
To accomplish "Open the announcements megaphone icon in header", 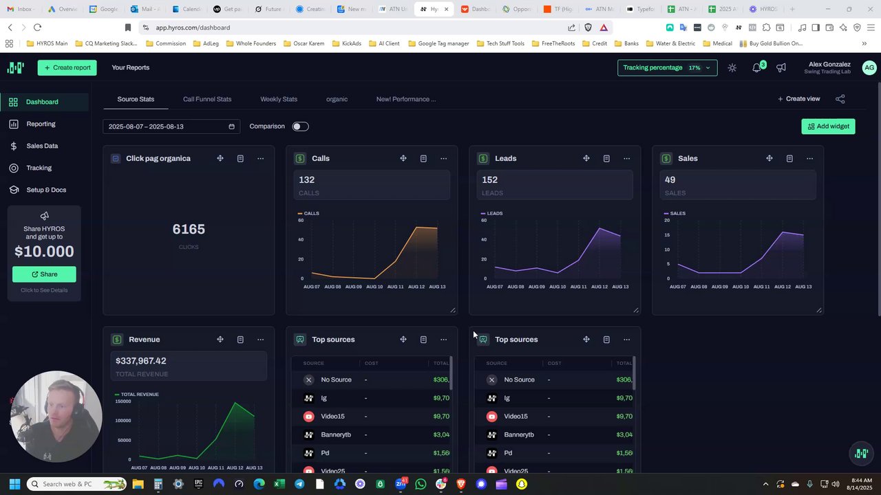I will 781,67.
